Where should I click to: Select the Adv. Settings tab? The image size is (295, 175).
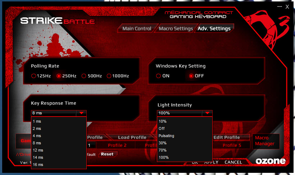coord(214,29)
